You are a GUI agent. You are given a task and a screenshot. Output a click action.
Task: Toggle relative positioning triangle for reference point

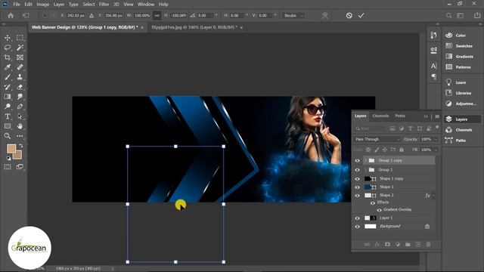click(x=92, y=15)
